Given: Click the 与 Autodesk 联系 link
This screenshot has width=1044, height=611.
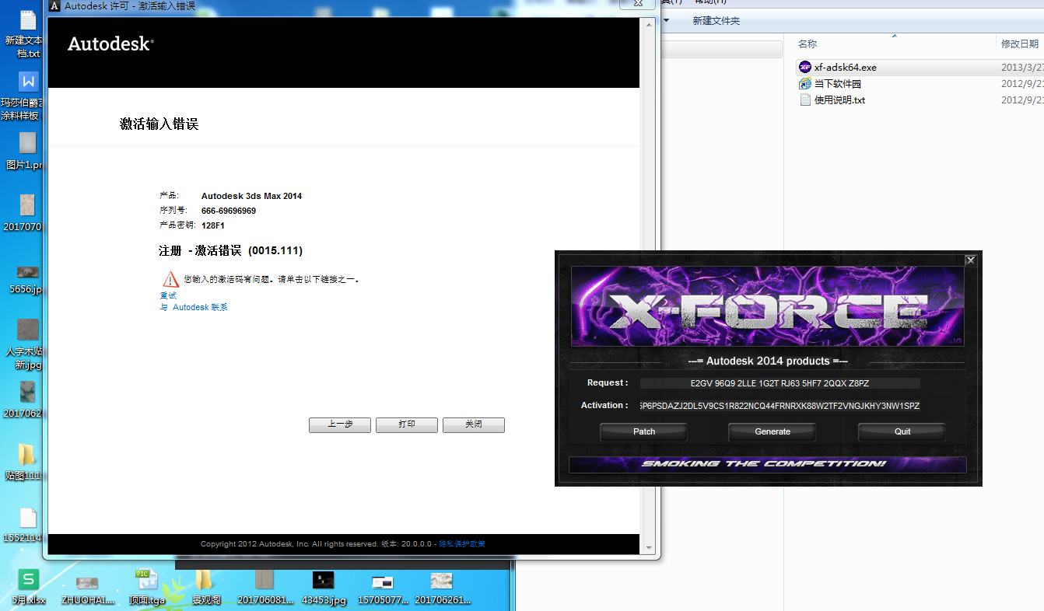Looking at the screenshot, I should (194, 307).
